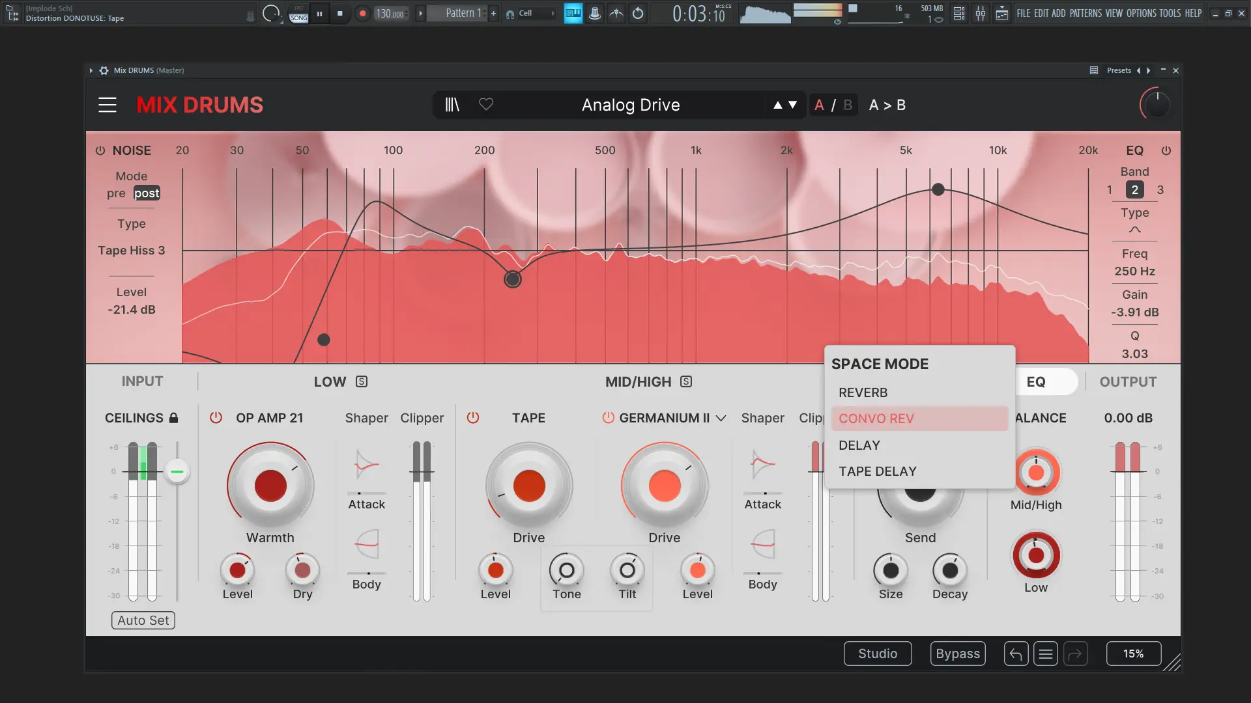Toggle the OP AMP 21 power button
1251x703 pixels.
tap(216, 418)
